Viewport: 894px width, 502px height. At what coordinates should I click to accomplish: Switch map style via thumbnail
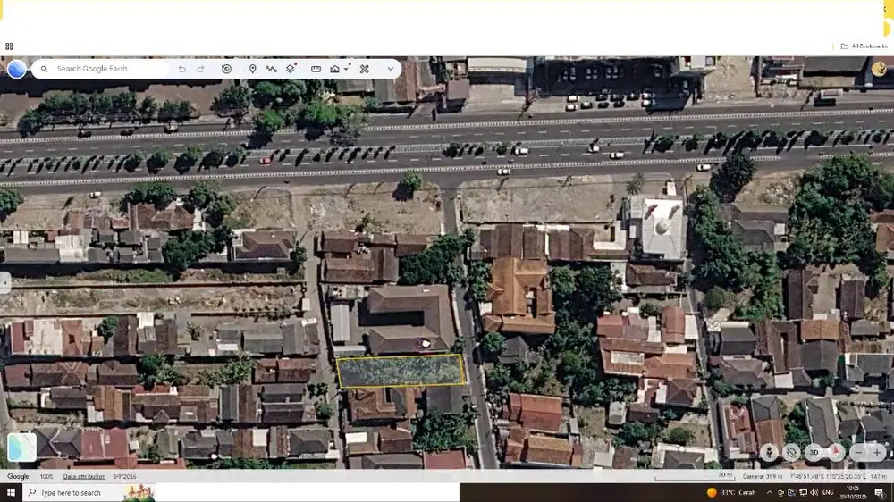(22, 448)
